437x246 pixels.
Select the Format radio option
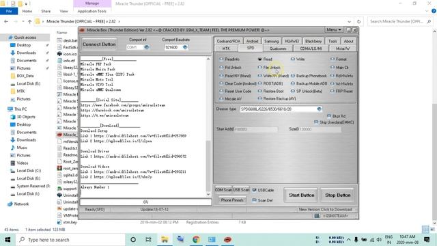tap(333, 59)
